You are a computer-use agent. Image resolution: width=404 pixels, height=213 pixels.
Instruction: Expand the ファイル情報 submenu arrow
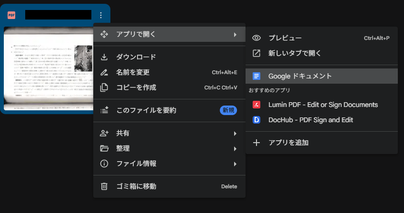(x=235, y=164)
